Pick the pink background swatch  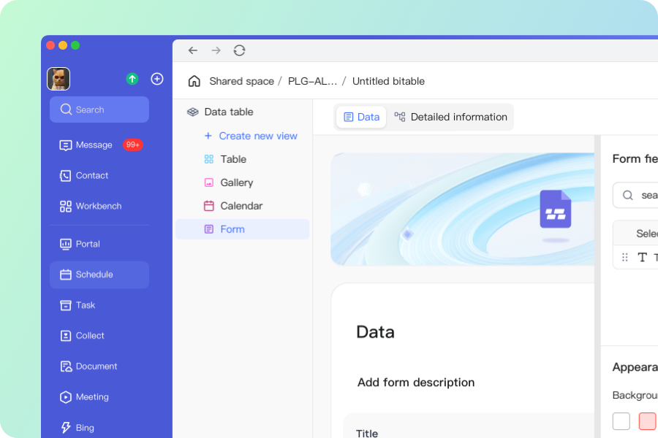647,421
